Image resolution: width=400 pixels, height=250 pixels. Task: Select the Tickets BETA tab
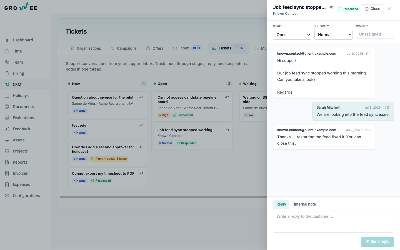tap(228, 48)
